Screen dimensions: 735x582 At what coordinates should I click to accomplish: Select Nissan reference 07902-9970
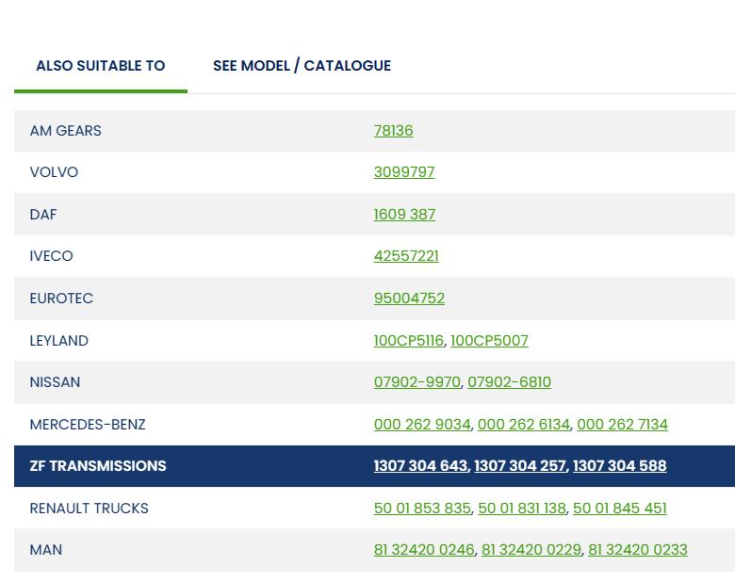(416, 382)
